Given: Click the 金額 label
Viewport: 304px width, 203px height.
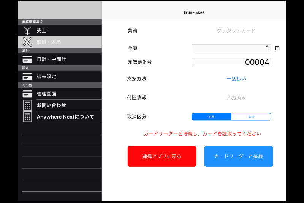Looking at the screenshot, I should pyautogui.click(x=132, y=48).
